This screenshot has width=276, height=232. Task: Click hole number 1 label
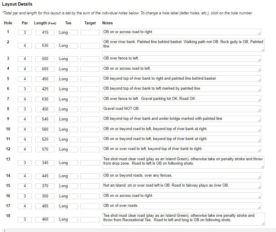[x=8, y=32]
